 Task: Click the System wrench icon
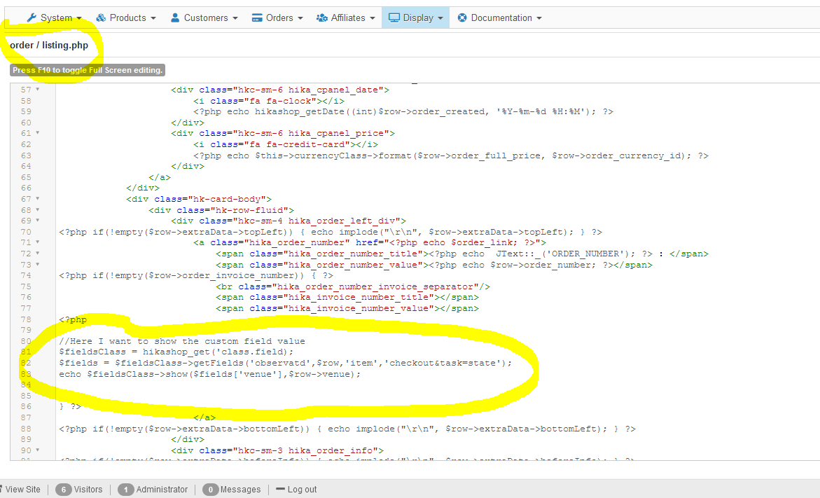32,18
